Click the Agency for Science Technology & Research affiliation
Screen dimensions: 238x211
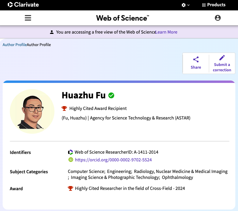pos(140,118)
